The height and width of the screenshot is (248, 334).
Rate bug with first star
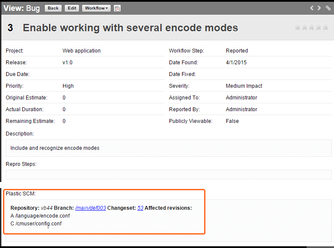pos(298,27)
